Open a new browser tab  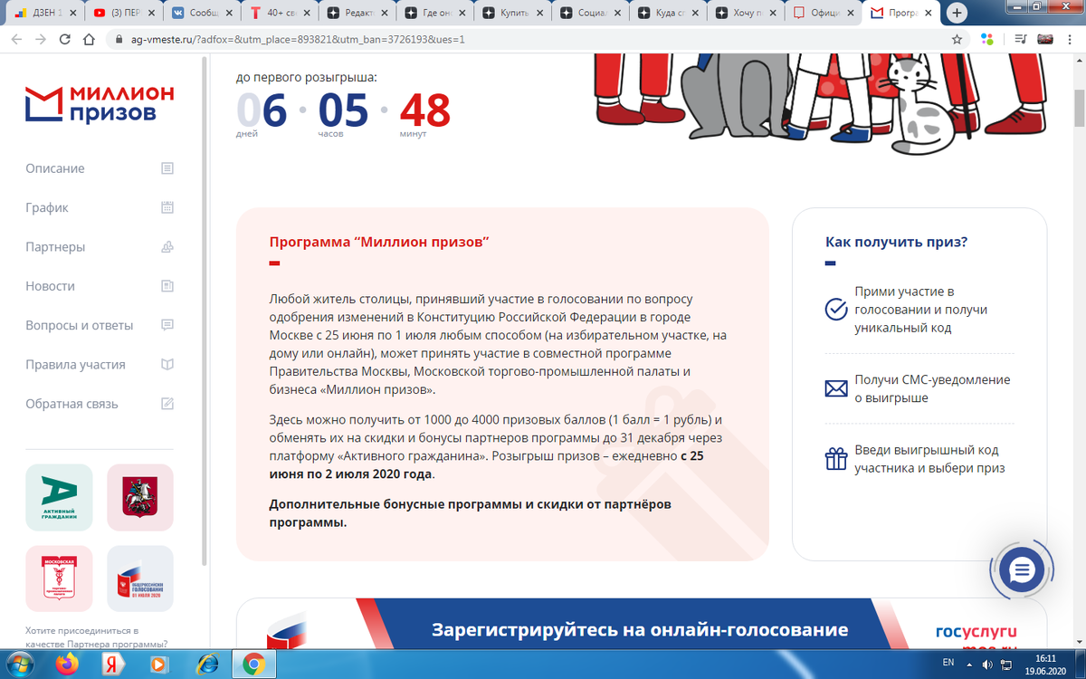point(957,13)
